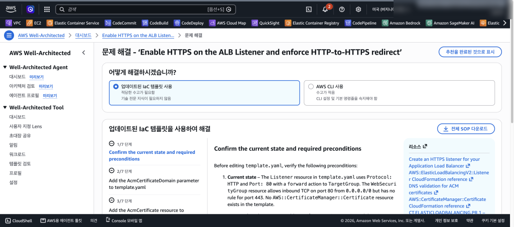Open 약관 footer link
This screenshot has height=227, width=514.
point(470,221)
